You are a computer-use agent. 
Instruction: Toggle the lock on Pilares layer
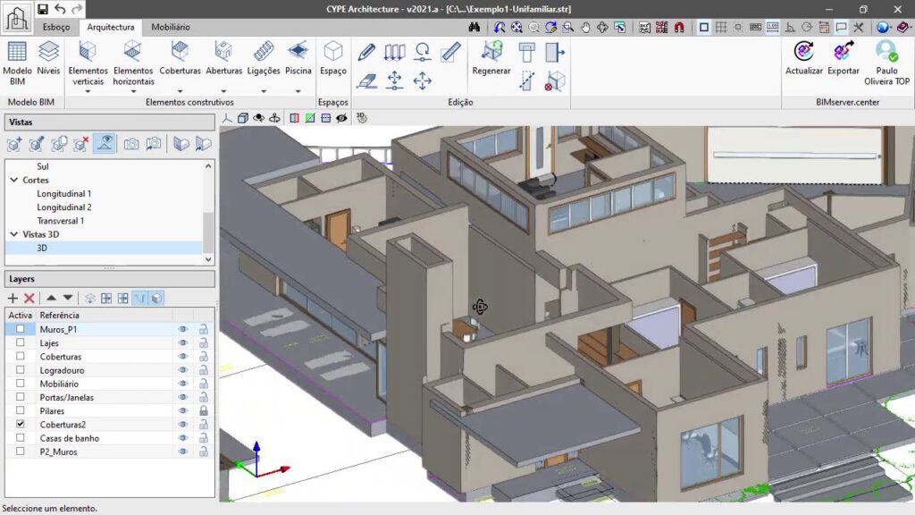coord(203,410)
